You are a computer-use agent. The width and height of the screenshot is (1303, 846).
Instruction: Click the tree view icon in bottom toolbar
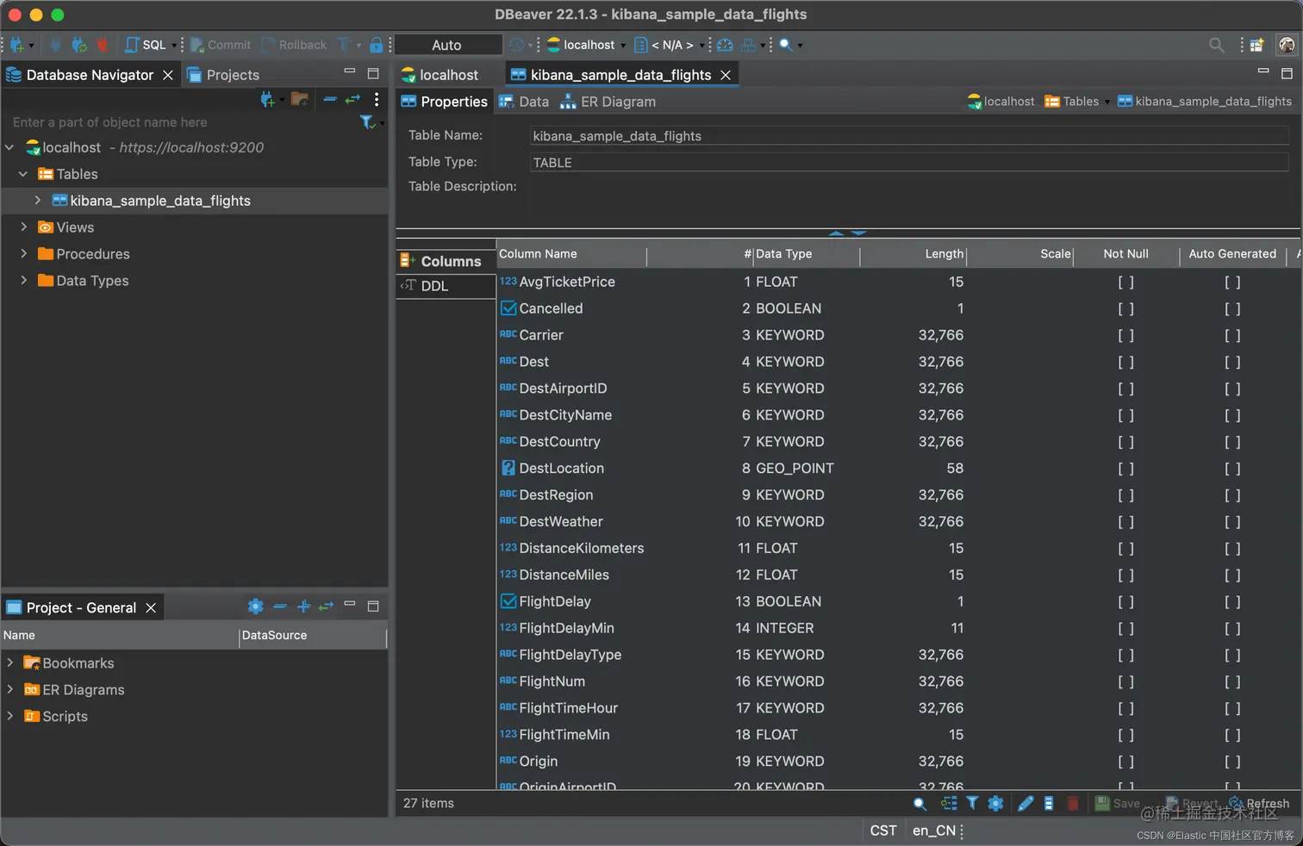click(x=949, y=803)
